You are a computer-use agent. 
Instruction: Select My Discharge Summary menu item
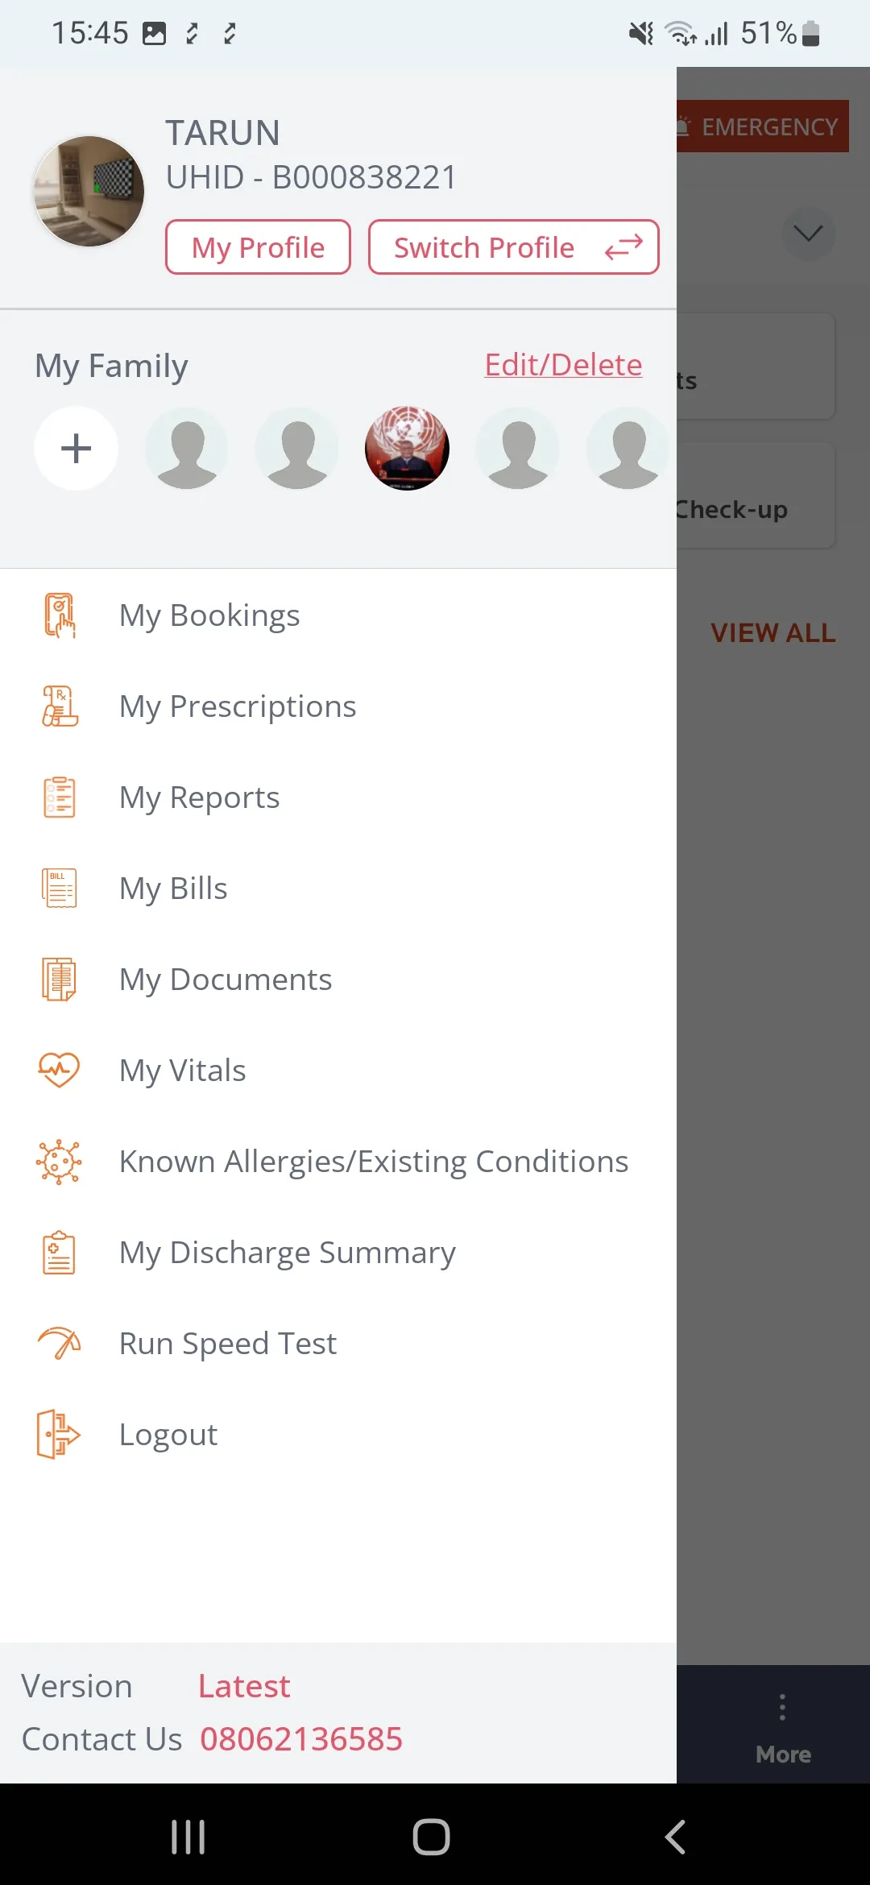287,1253
